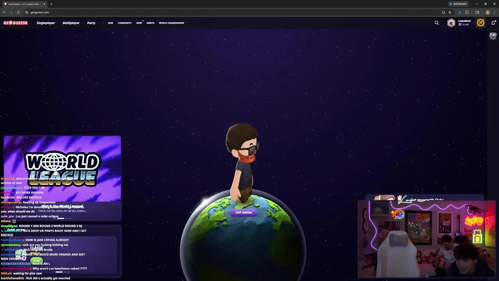View site information icon in address bar

tap(27, 12)
